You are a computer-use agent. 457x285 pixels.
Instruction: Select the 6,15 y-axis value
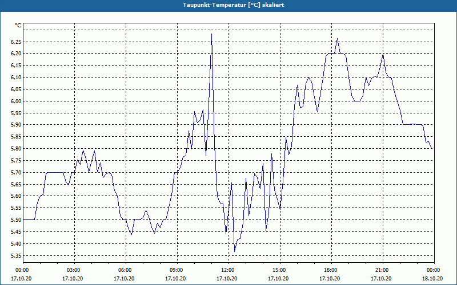coord(16,66)
